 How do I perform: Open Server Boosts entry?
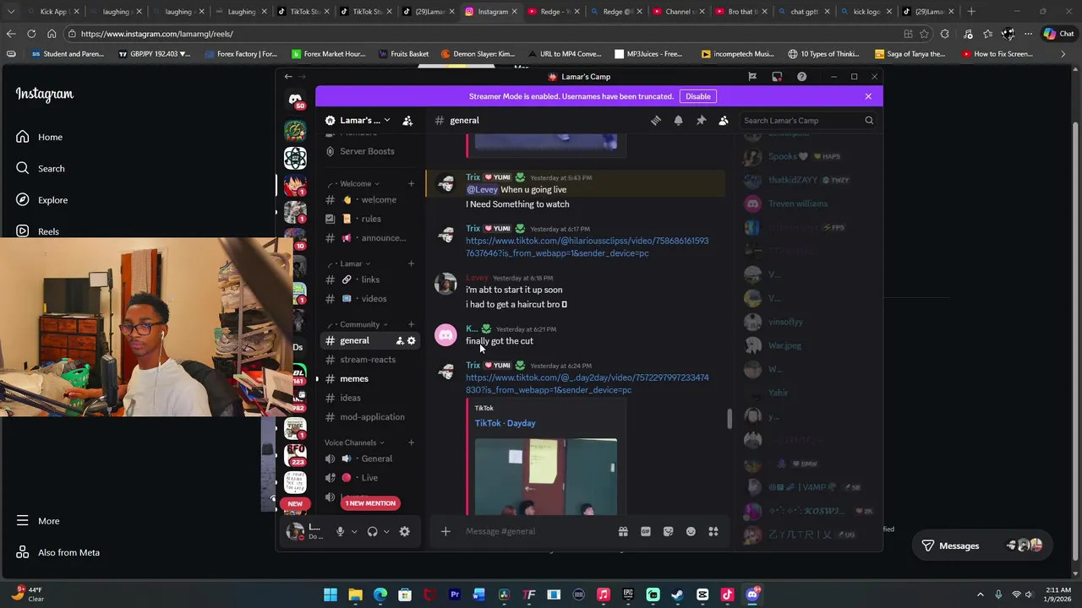[367, 151]
